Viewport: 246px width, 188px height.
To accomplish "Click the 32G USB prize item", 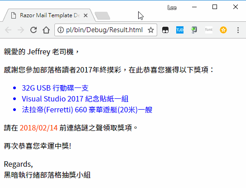I will pyautogui.click(x=55, y=88).
